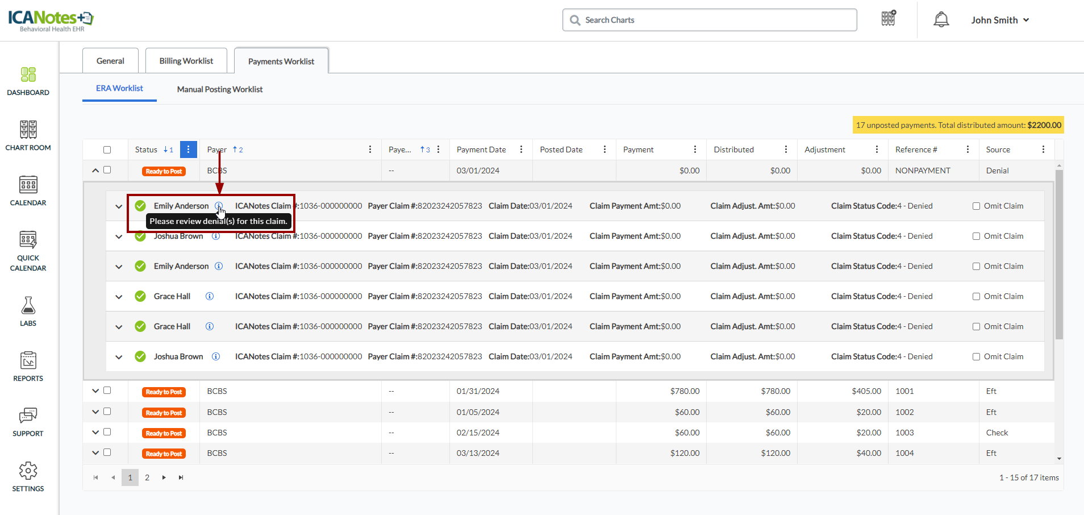Go to page 2 of results

pos(147,477)
